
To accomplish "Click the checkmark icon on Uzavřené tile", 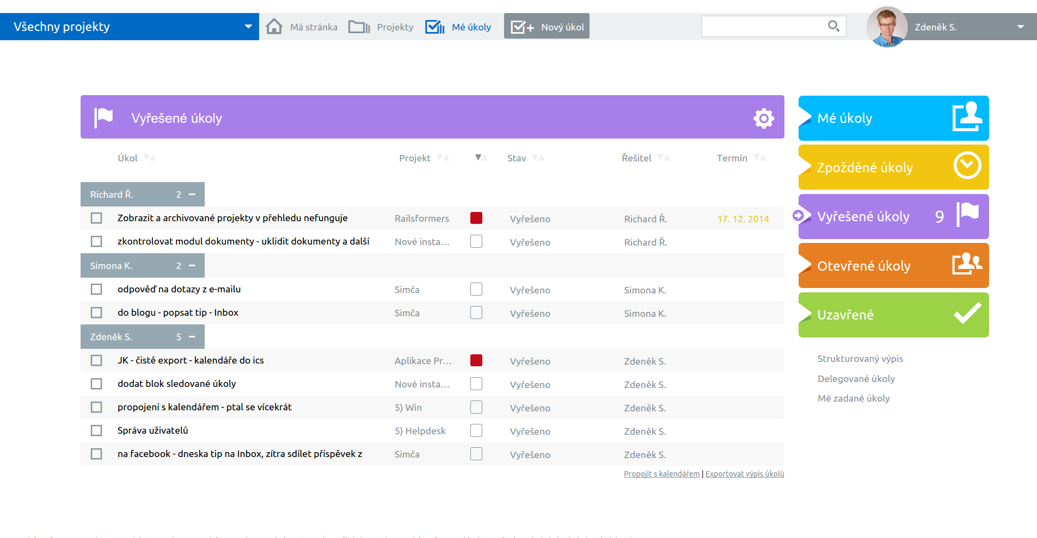I will click(x=967, y=314).
